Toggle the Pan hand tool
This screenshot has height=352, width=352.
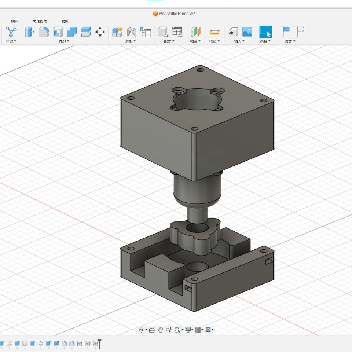160,330
